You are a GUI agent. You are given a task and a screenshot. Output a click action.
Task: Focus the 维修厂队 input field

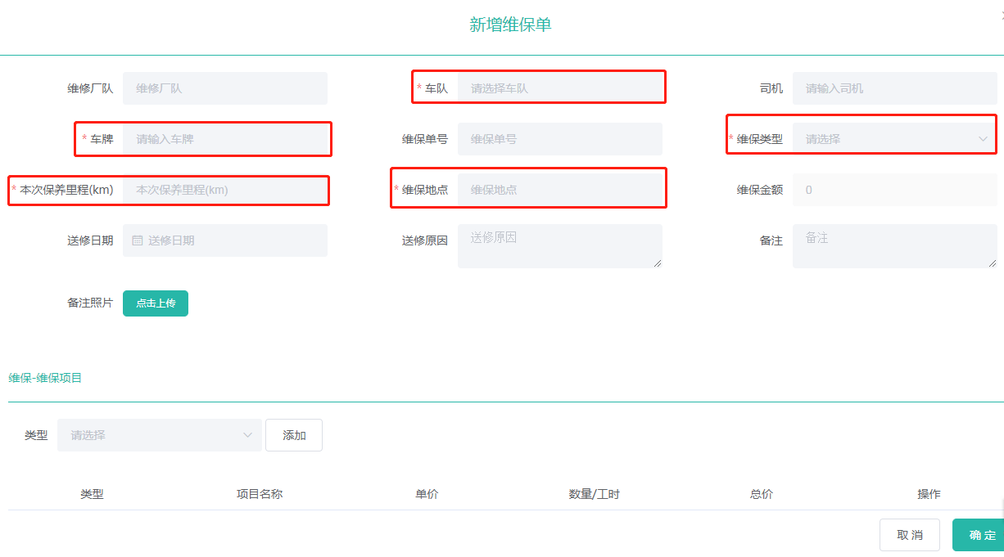(225, 88)
